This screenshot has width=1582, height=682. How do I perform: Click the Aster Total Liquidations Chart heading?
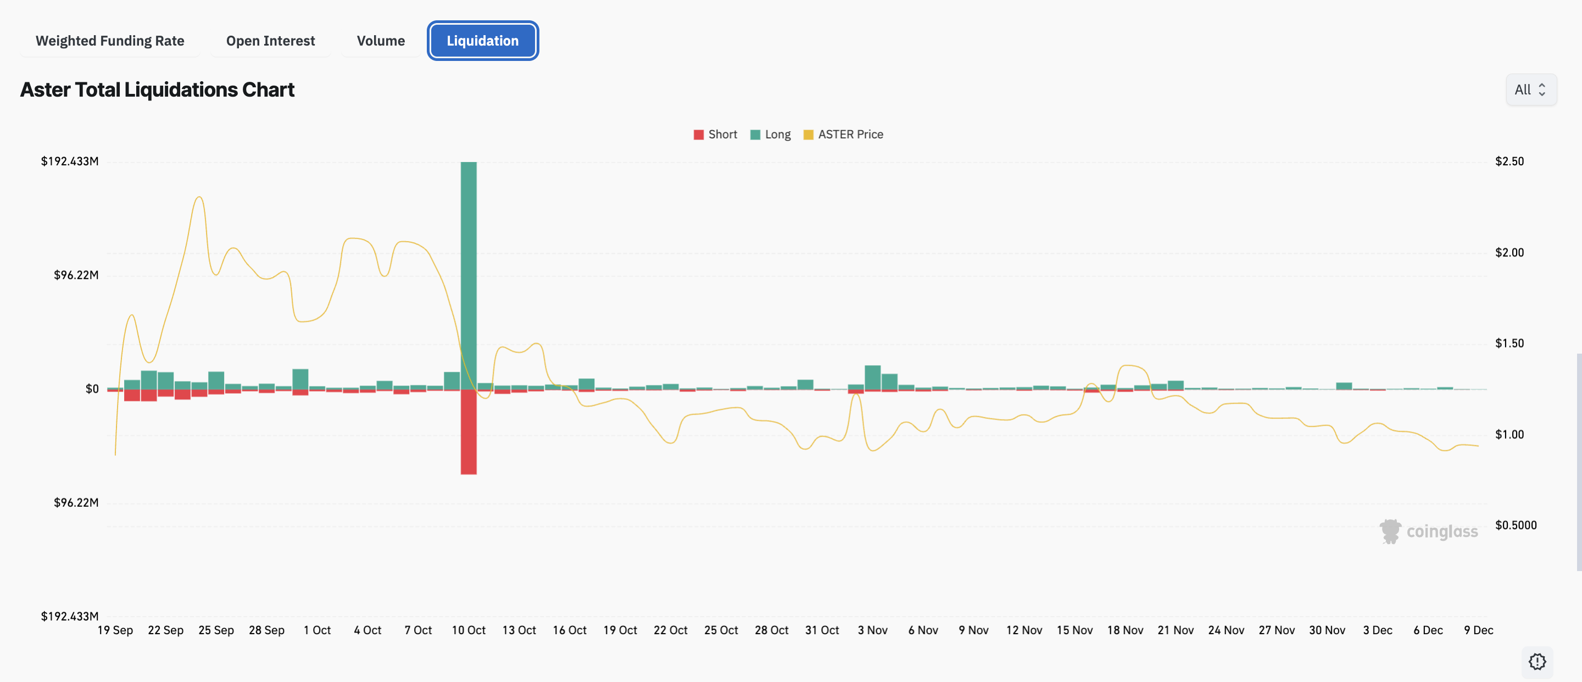pos(157,90)
